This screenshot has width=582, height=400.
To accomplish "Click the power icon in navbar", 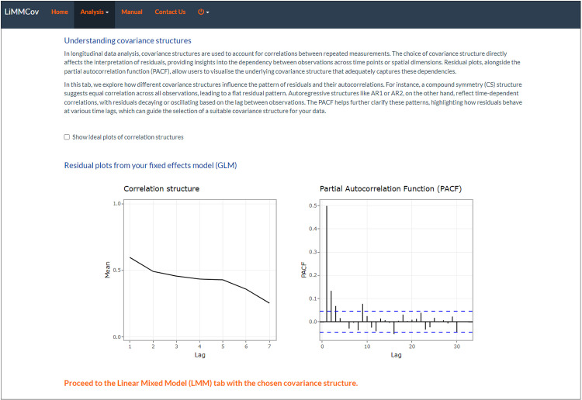I will tap(201, 12).
